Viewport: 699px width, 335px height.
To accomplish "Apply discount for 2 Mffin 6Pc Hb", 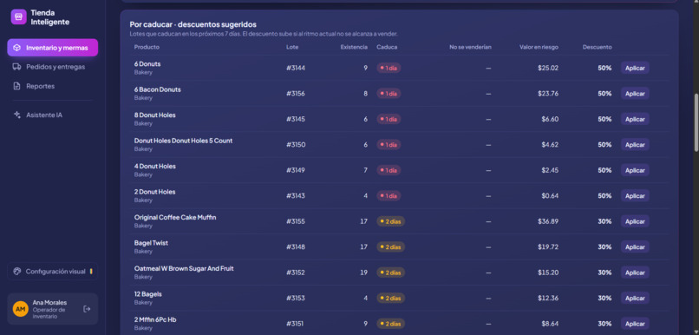I will click(635, 324).
